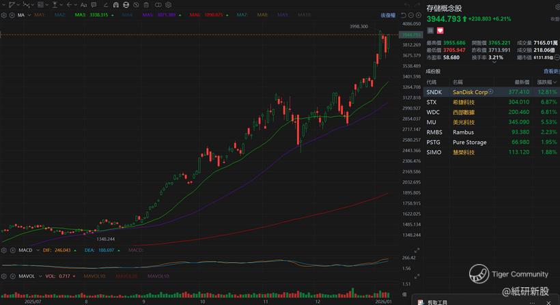Toggle the pink heart favorite icon

coord(440,31)
